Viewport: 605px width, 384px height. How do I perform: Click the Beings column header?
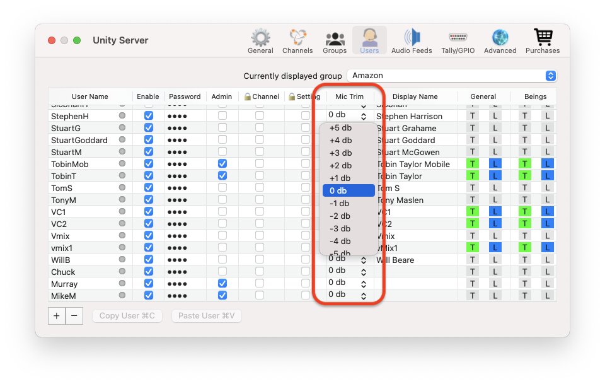coord(535,96)
